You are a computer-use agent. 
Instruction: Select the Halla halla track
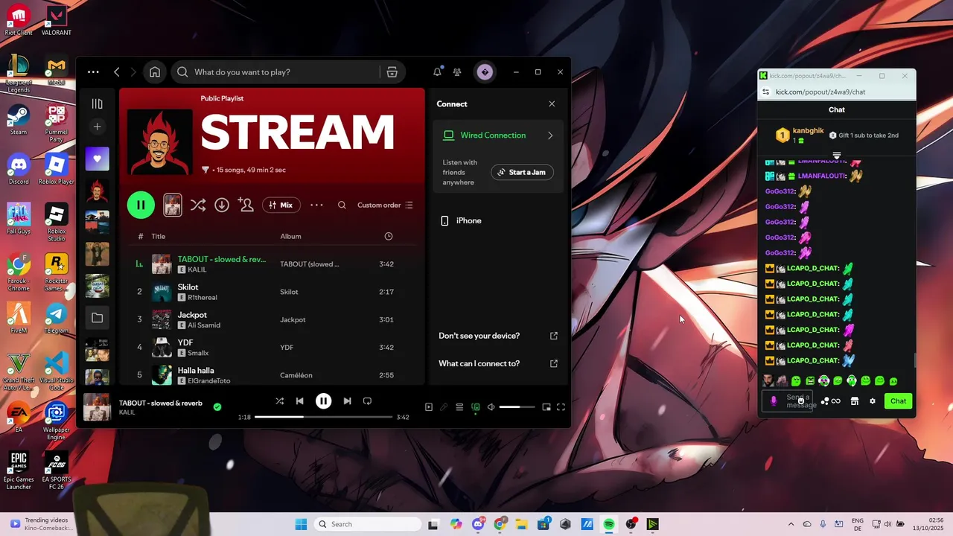point(272,374)
